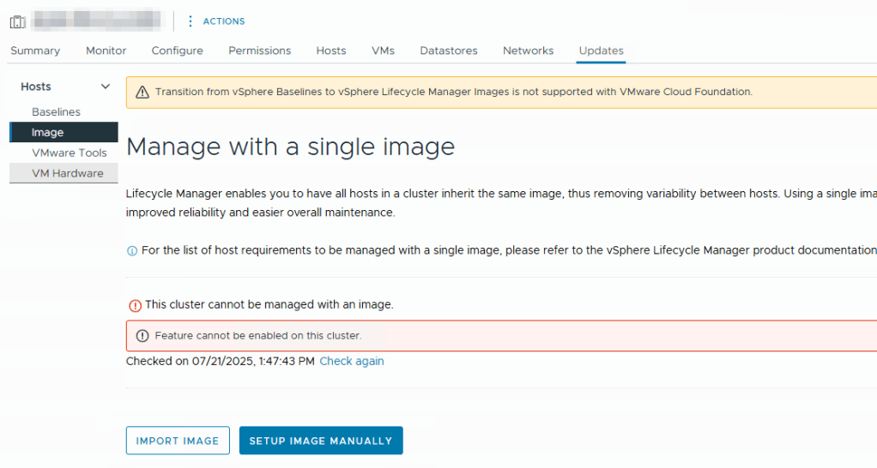
Task: Open the Actions three-dot menu icon
Action: (191, 21)
